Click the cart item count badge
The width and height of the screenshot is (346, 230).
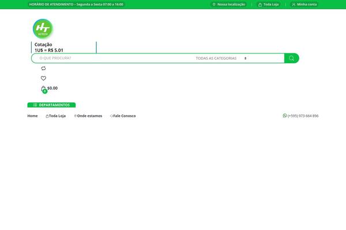(x=45, y=91)
